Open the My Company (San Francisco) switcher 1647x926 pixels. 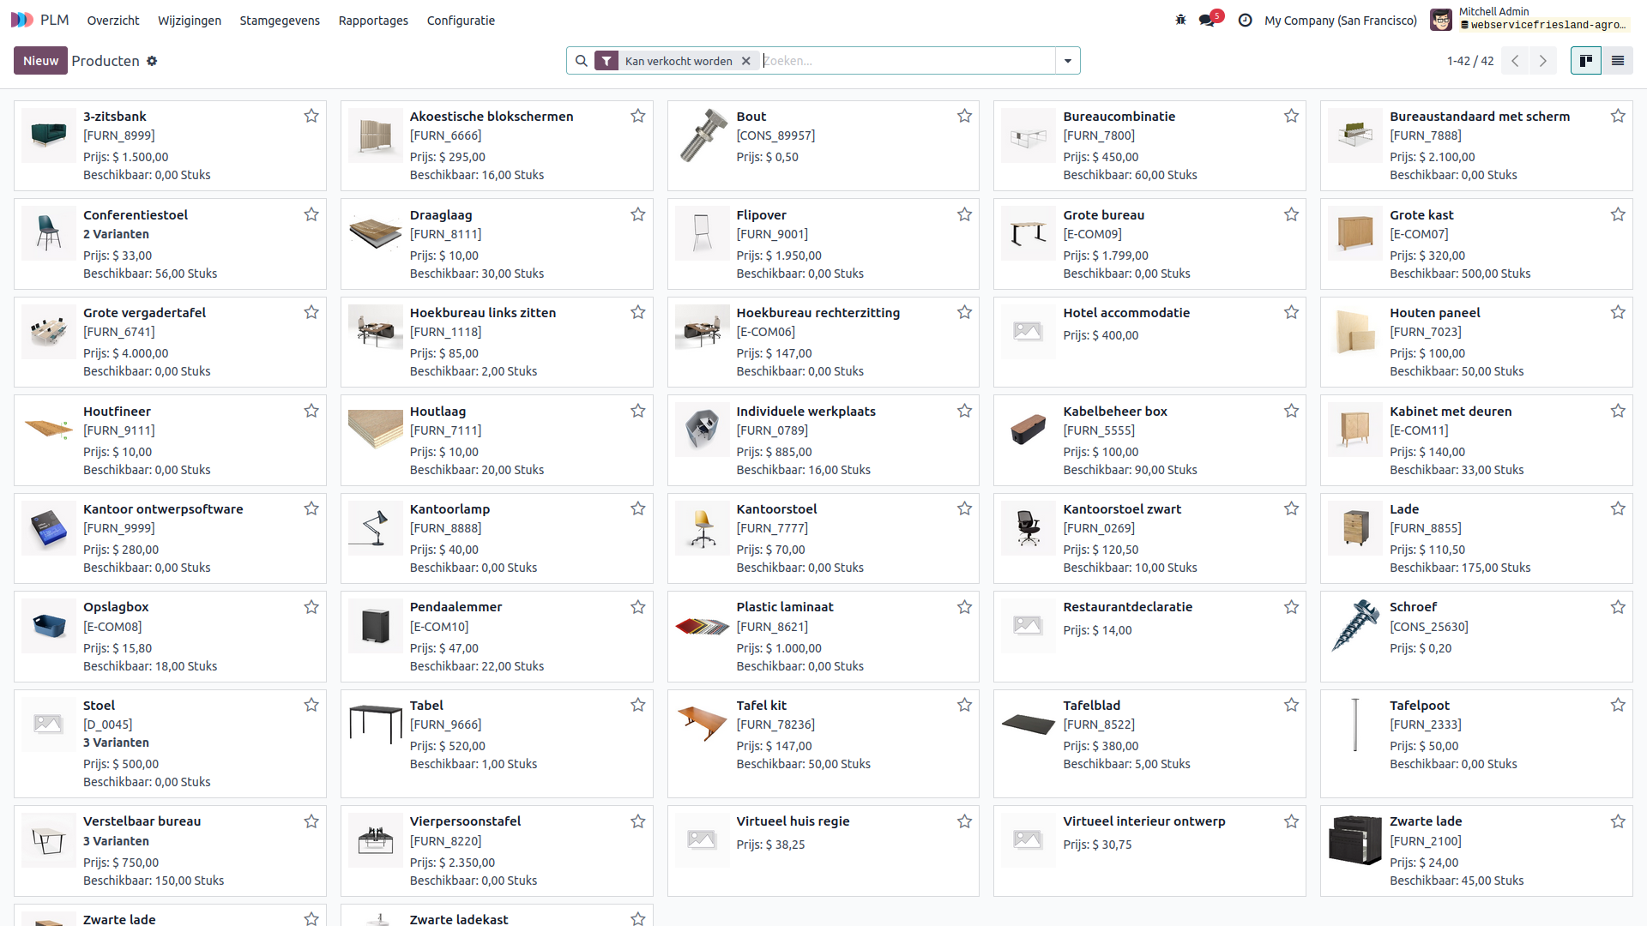(x=1340, y=20)
